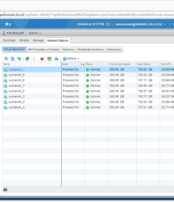
Task: Open the VM console monitor icon
Action: click(27, 59)
